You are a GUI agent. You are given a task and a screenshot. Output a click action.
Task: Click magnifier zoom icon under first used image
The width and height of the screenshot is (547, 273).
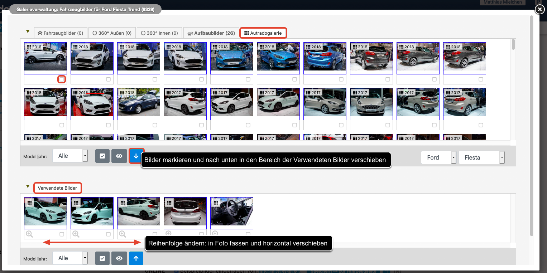click(x=29, y=234)
